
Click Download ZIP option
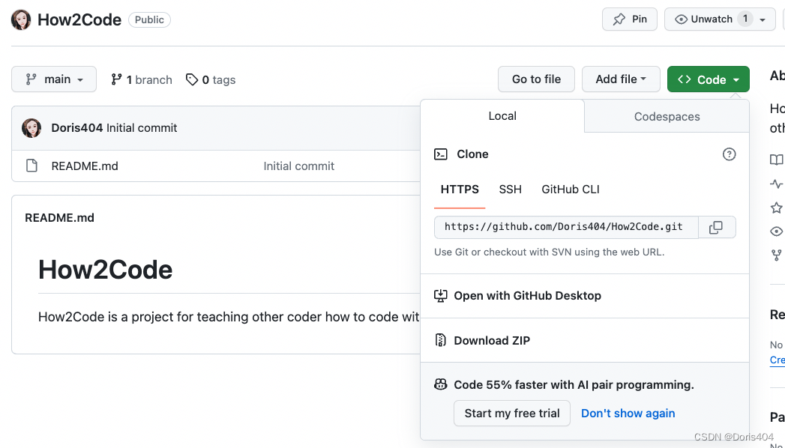[585, 340]
